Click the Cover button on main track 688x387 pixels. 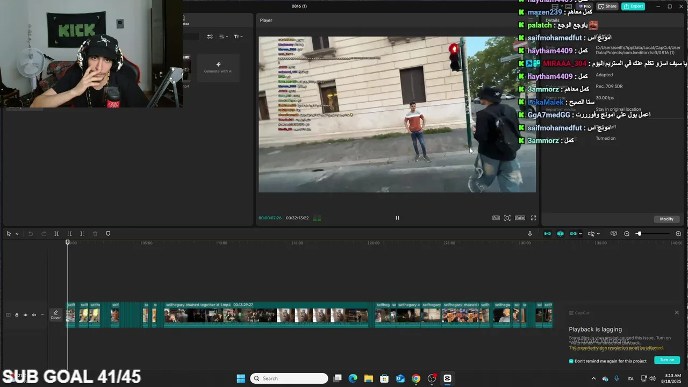pos(56,315)
